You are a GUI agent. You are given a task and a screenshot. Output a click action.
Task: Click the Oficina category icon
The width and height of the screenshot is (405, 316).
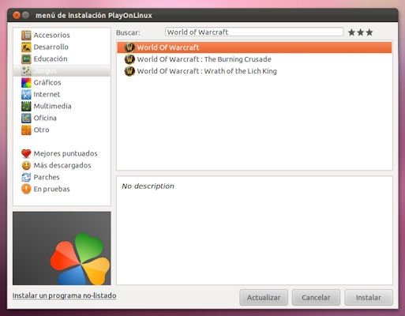click(x=26, y=118)
